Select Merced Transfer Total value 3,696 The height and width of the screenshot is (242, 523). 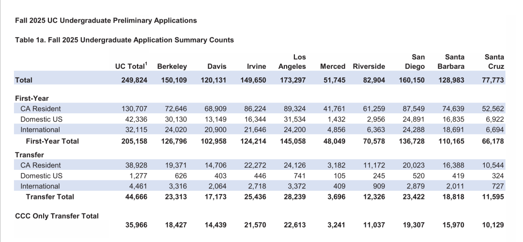(337, 197)
